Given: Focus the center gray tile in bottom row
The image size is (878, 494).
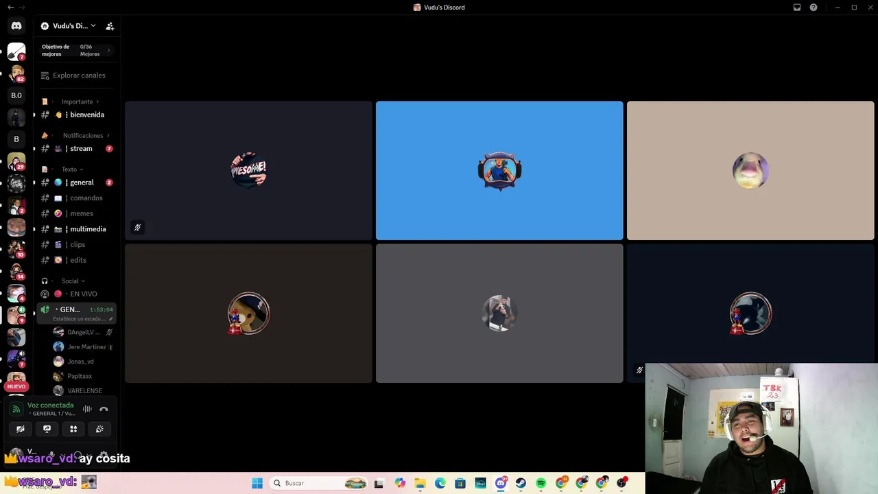Looking at the screenshot, I should 499,314.
